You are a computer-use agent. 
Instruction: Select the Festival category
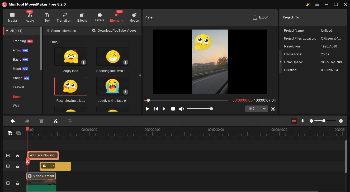click(18, 87)
